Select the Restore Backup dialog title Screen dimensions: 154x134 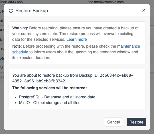(x=32, y=11)
